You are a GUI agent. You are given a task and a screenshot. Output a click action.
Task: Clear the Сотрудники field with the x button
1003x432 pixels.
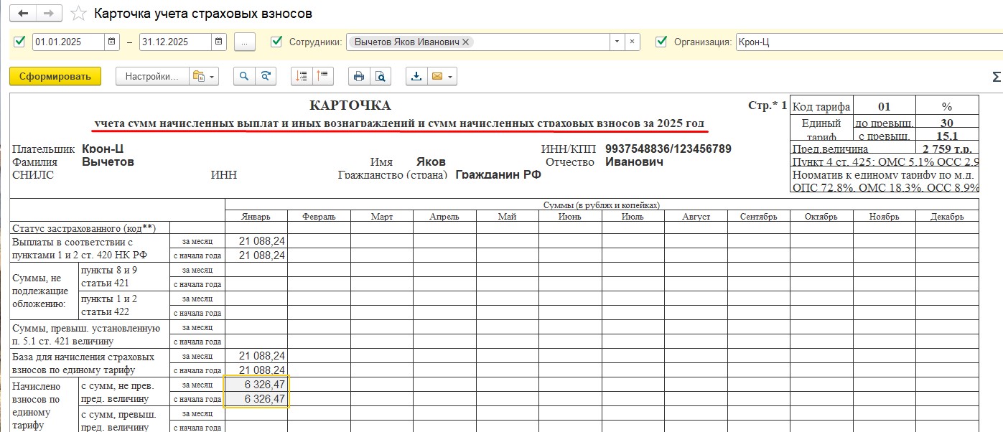click(x=632, y=42)
